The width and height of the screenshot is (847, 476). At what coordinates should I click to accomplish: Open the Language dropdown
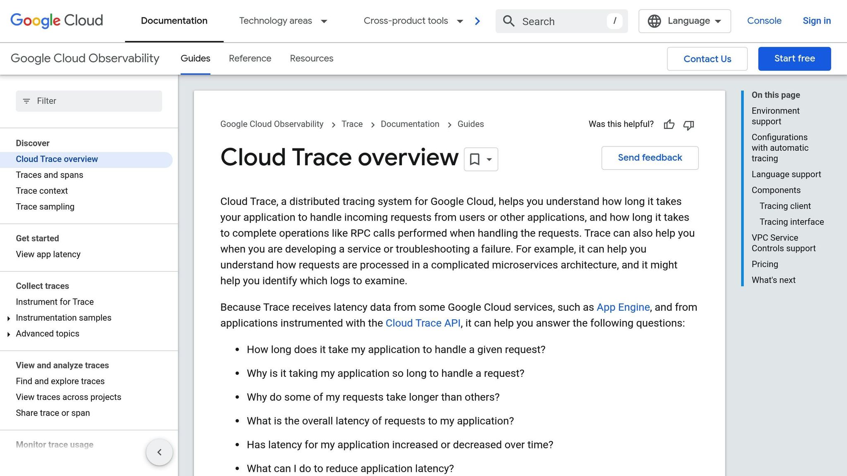point(684,21)
